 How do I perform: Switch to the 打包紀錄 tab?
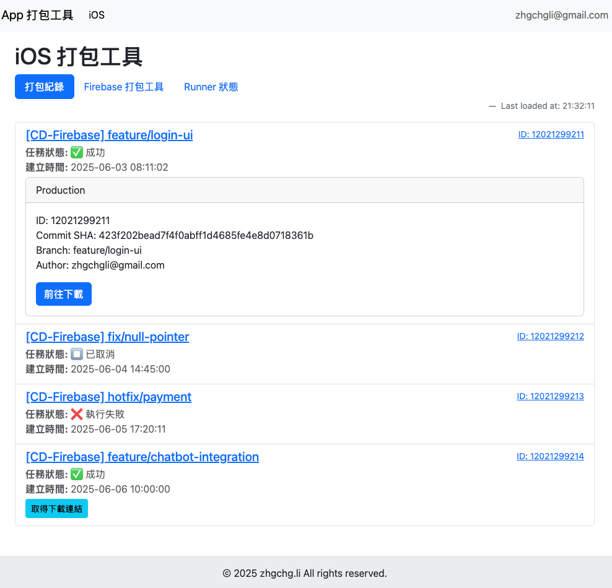(45, 87)
